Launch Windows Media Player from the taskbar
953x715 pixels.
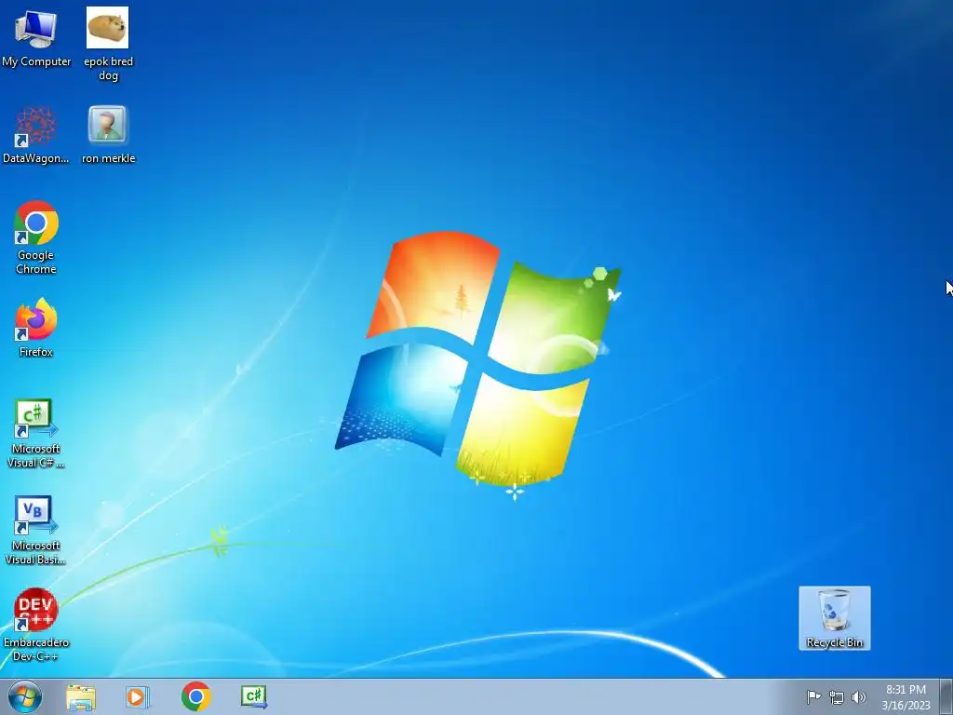(138, 696)
